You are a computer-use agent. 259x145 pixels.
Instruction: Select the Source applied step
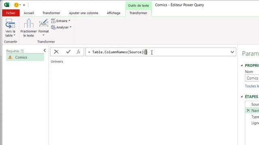point(255,104)
